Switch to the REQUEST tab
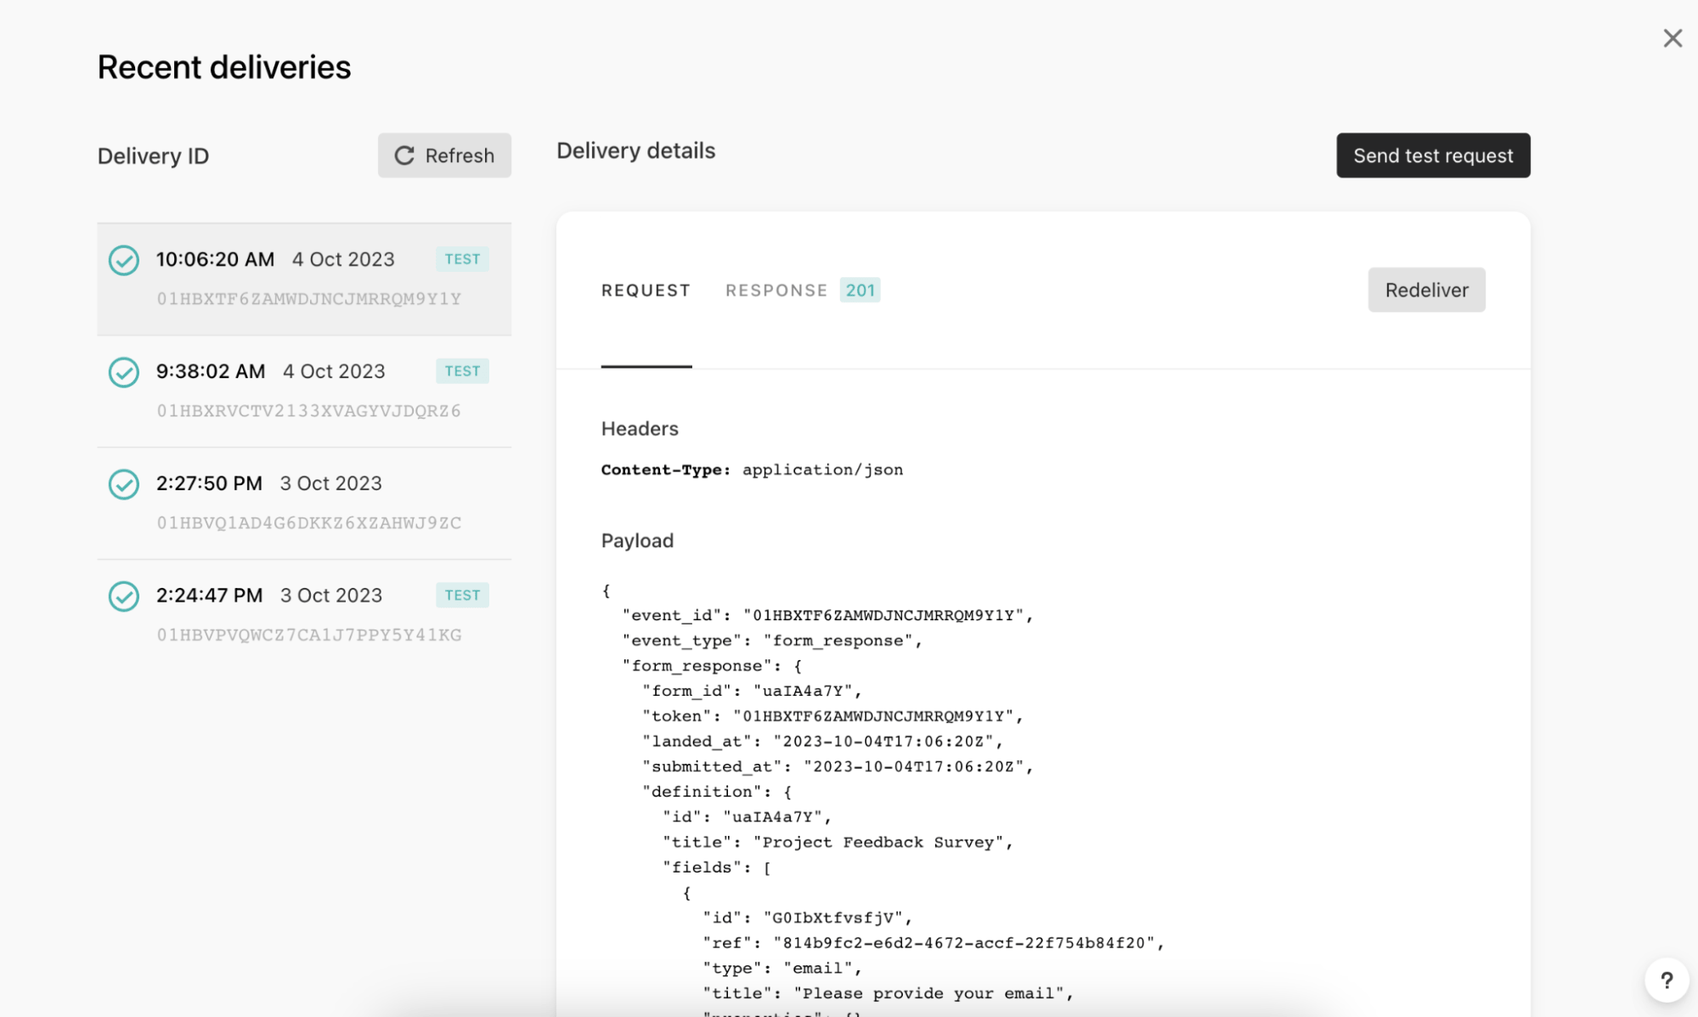Viewport: 1698px width, 1017px height. (x=646, y=291)
